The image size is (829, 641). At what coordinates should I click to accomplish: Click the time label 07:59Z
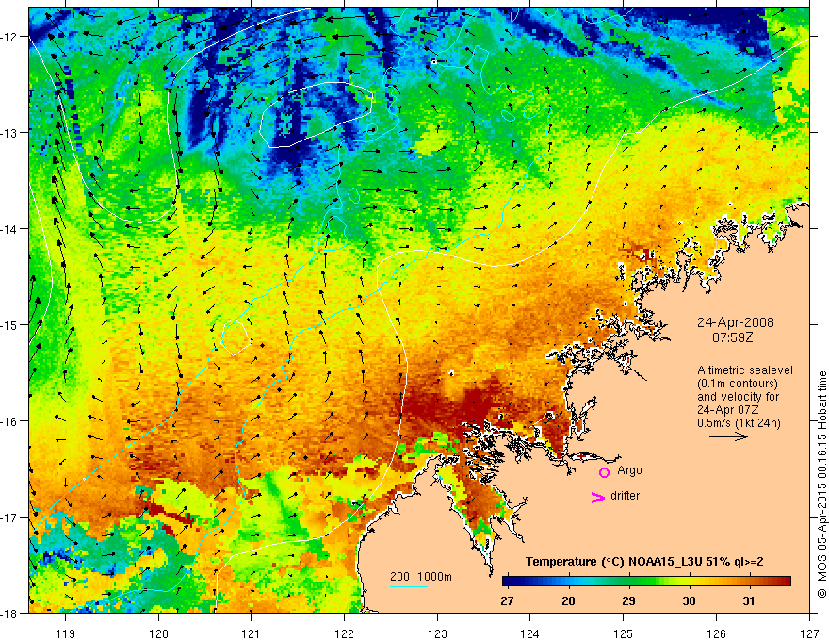(732, 337)
